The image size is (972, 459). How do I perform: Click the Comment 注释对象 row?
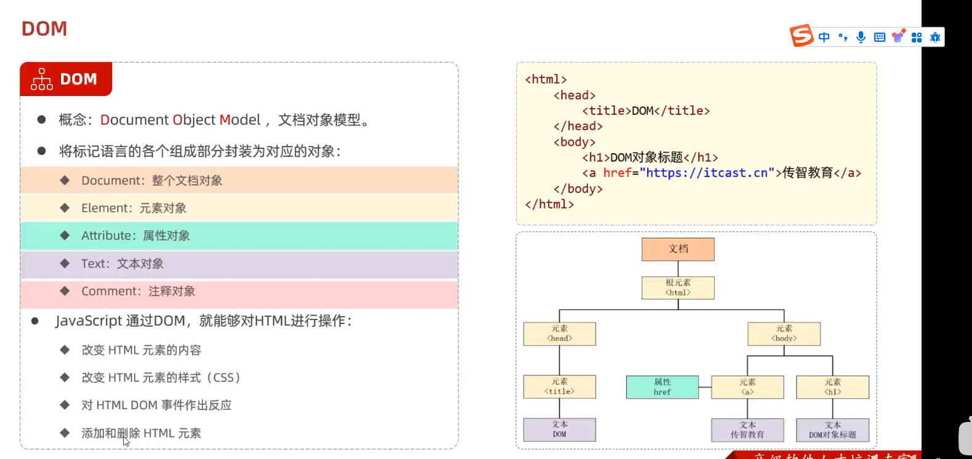coord(239,292)
